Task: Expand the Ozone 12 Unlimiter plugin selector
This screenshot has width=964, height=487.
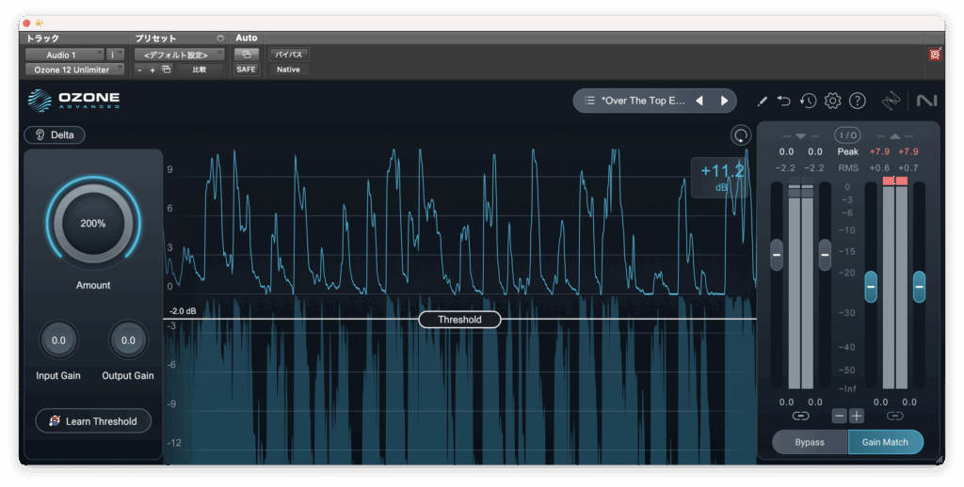Action: click(x=74, y=70)
